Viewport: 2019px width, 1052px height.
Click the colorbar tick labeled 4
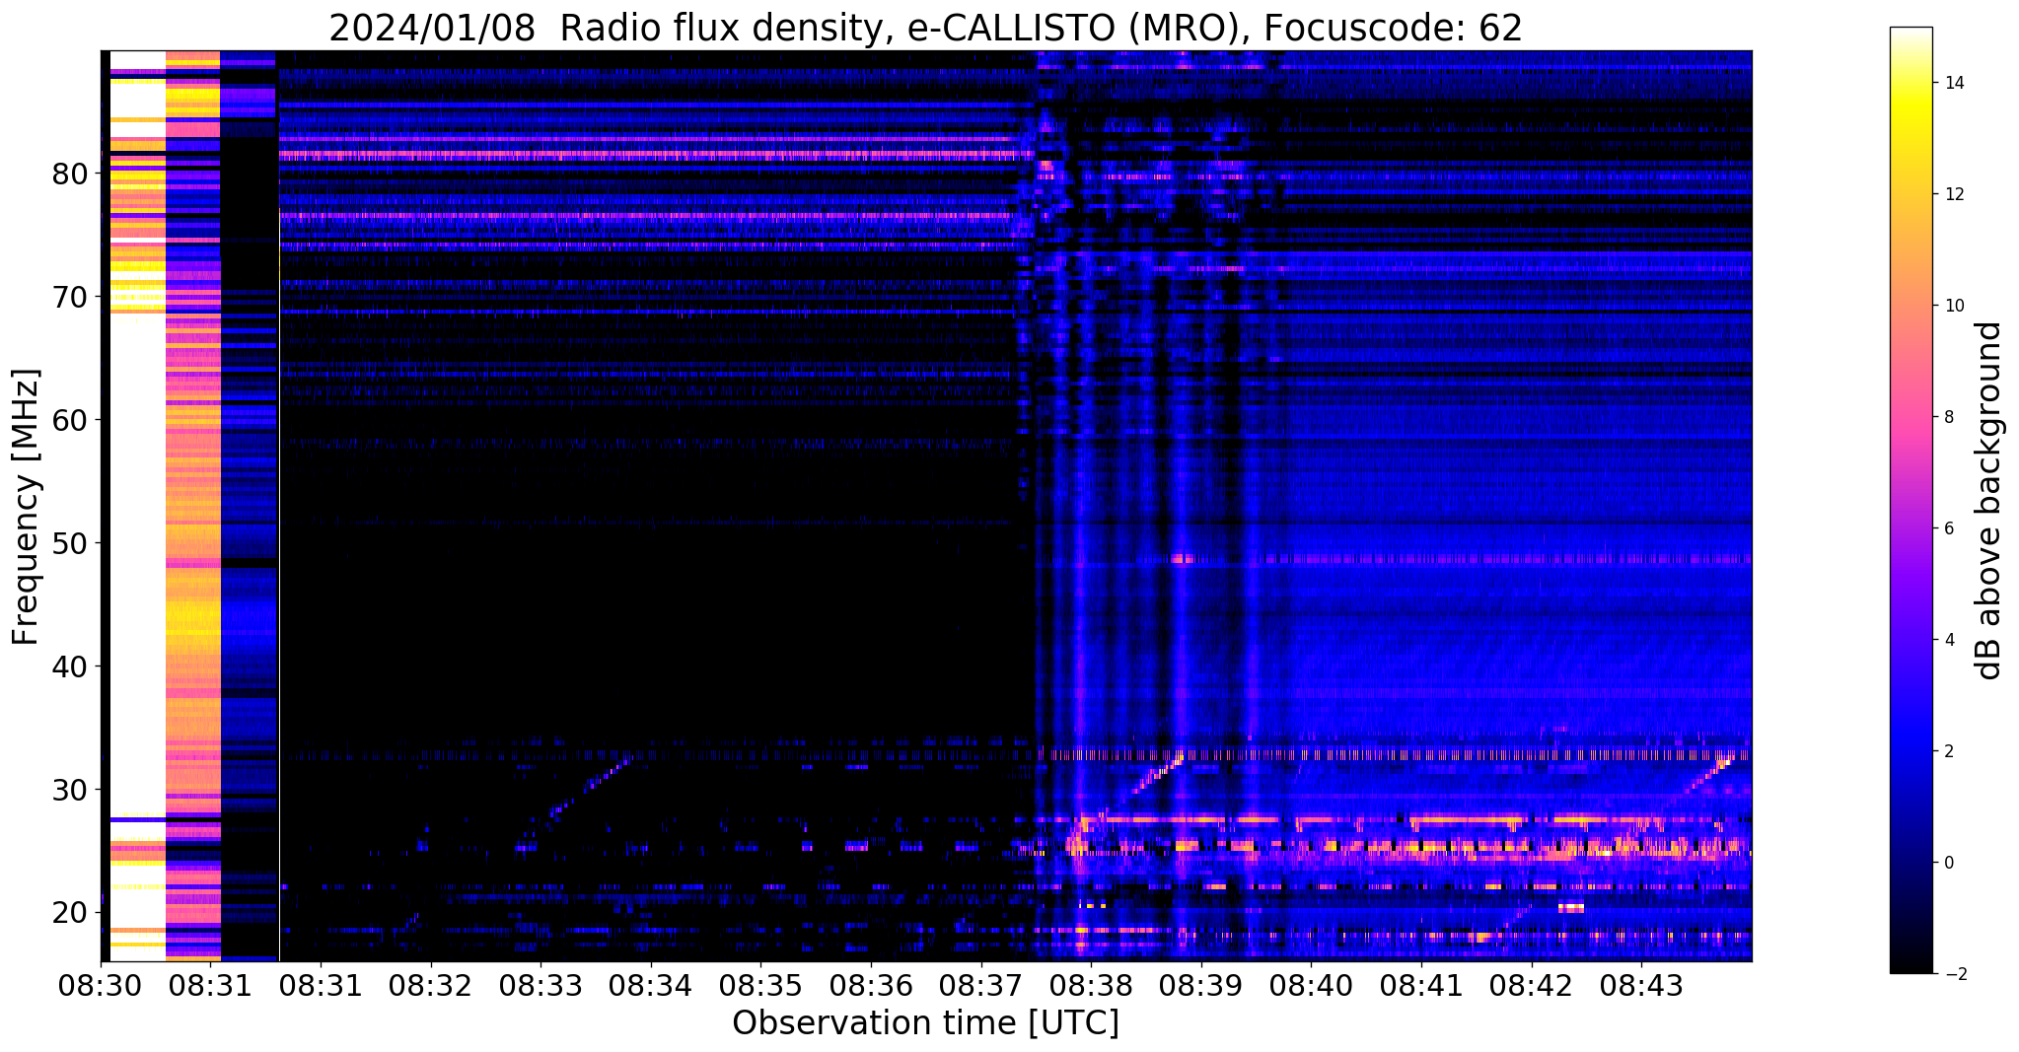1948,640
